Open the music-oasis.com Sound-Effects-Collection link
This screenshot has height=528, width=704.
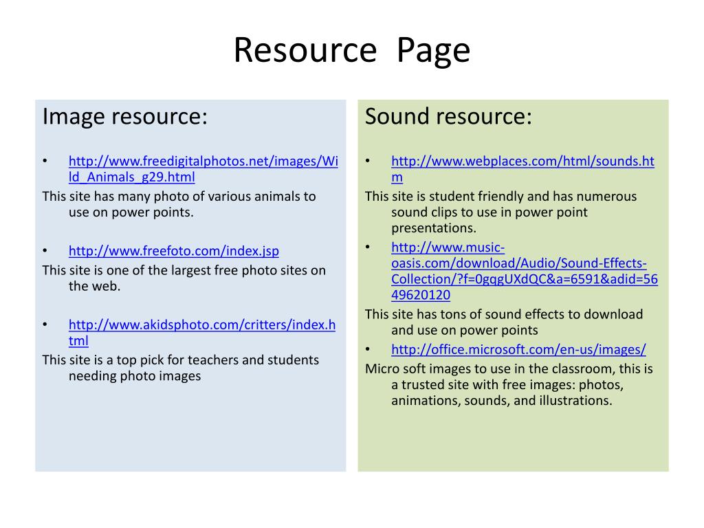pos(525,271)
